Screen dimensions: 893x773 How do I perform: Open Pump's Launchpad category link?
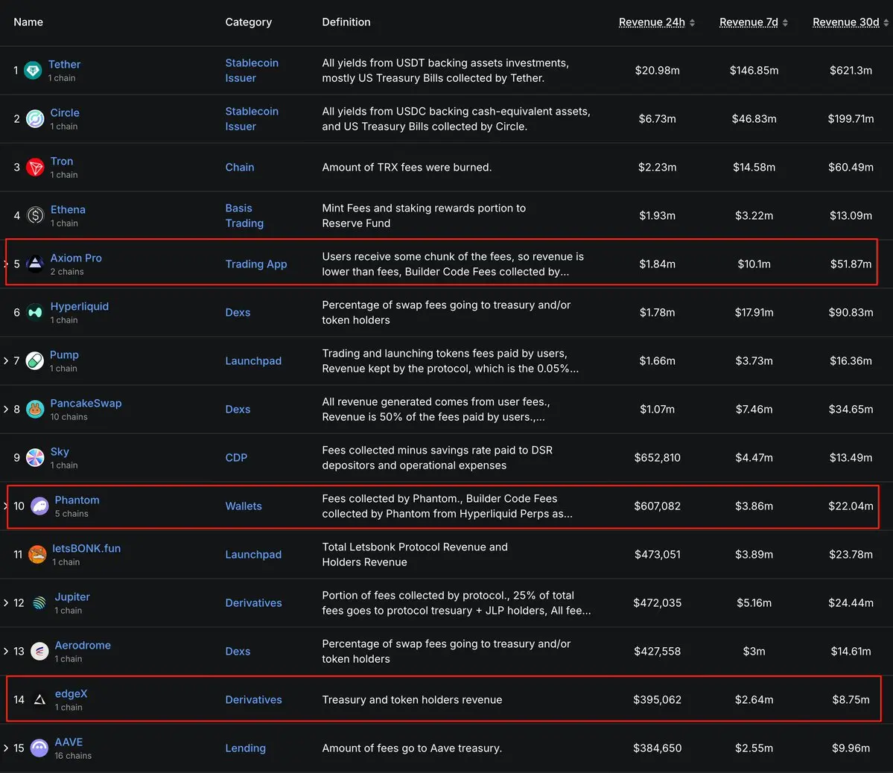point(253,360)
